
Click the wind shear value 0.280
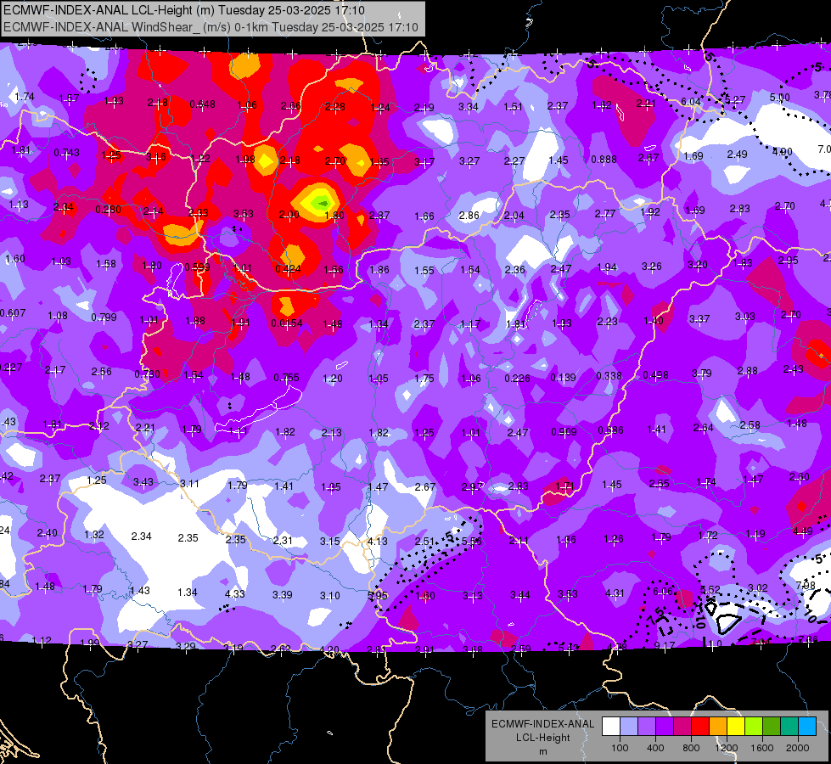(108, 210)
